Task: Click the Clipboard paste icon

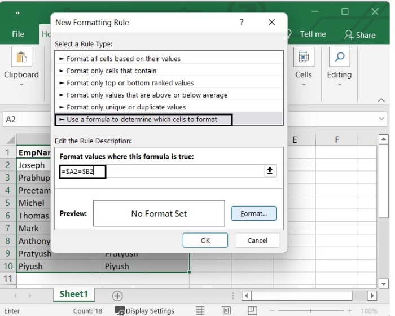Action: click(21, 57)
